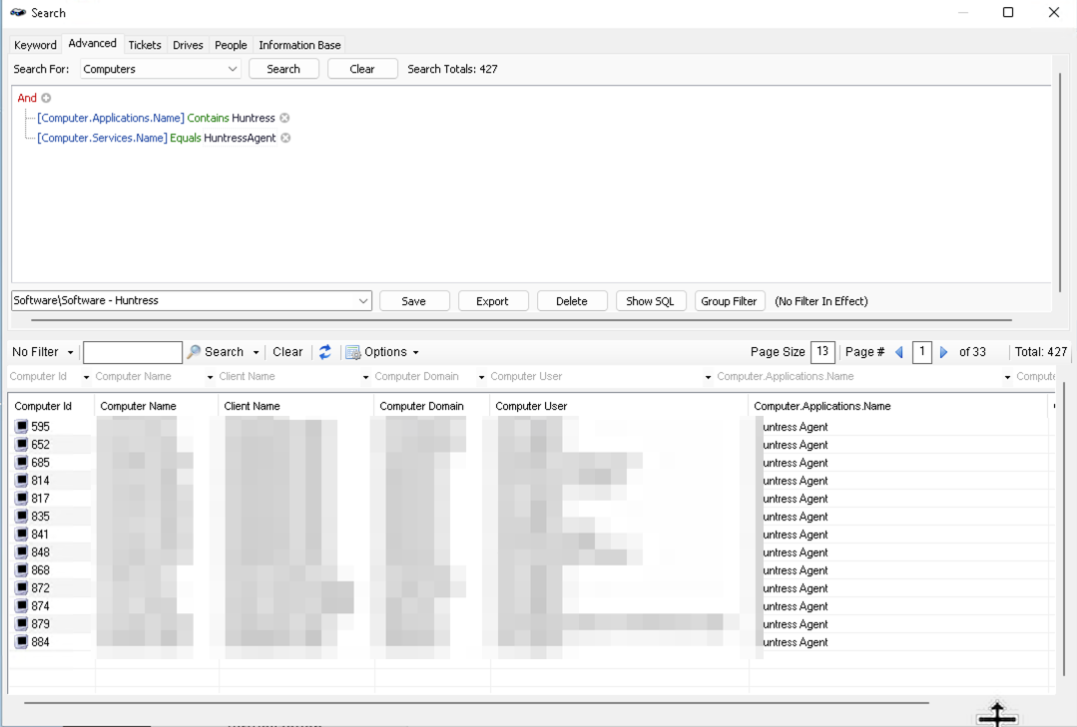The width and height of the screenshot is (1077, 727).
Task: Click the Page number input box
Action: tap(921, 352)
